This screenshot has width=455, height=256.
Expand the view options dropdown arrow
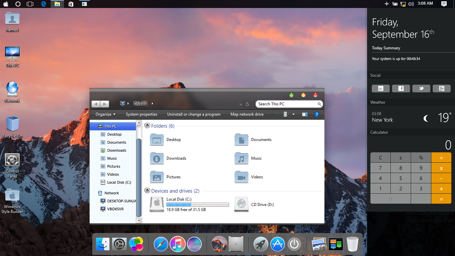293,114
